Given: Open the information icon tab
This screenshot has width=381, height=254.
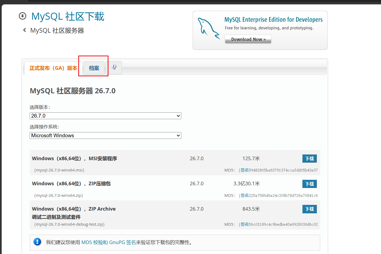Looking at the screenshot, I should [114, 67].
